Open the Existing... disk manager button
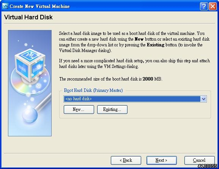The image size is (219, 169). (x=112, y=109)
